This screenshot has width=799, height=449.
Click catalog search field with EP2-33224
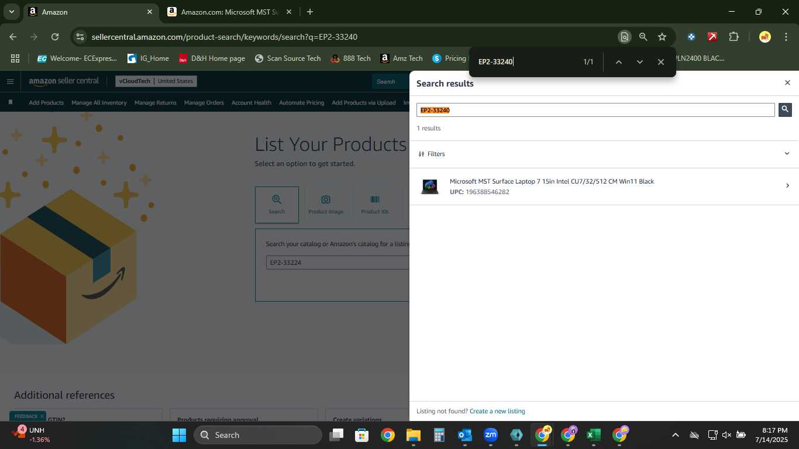tap(337, 263)
